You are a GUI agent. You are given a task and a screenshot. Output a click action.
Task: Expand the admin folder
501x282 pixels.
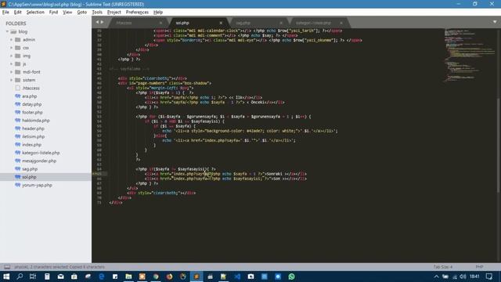point(11,40)
